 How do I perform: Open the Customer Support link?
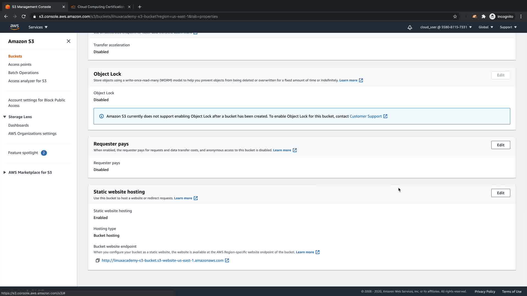366,116
